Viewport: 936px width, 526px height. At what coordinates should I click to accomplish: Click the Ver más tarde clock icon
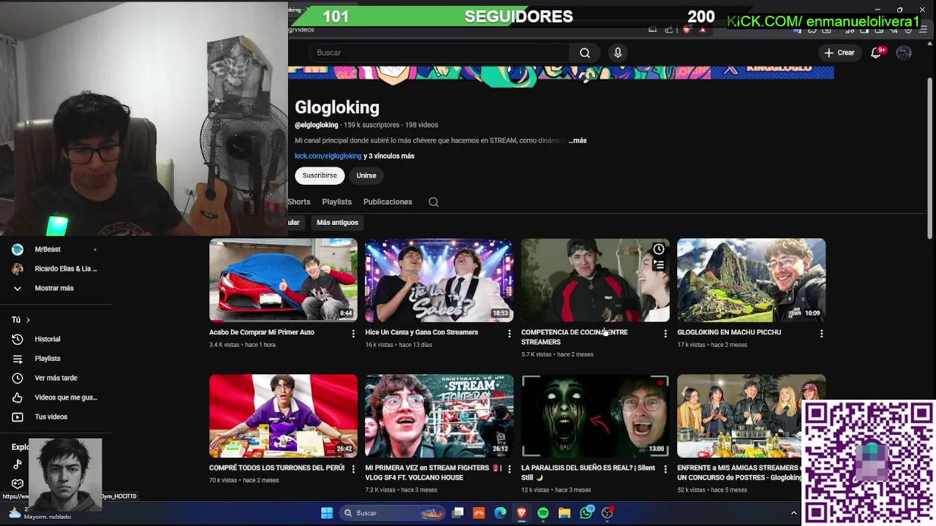tap(18, 378)
